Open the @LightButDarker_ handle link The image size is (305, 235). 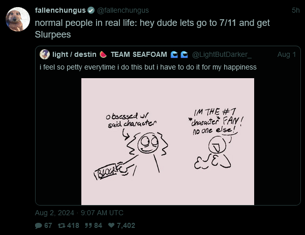click(222, 55)
